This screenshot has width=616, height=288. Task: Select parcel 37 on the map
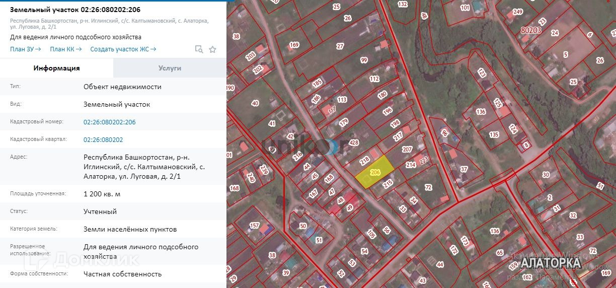464,169
